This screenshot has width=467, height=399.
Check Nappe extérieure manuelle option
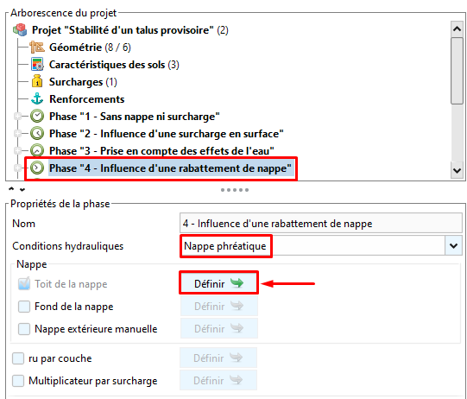click(x=24, y=329)
